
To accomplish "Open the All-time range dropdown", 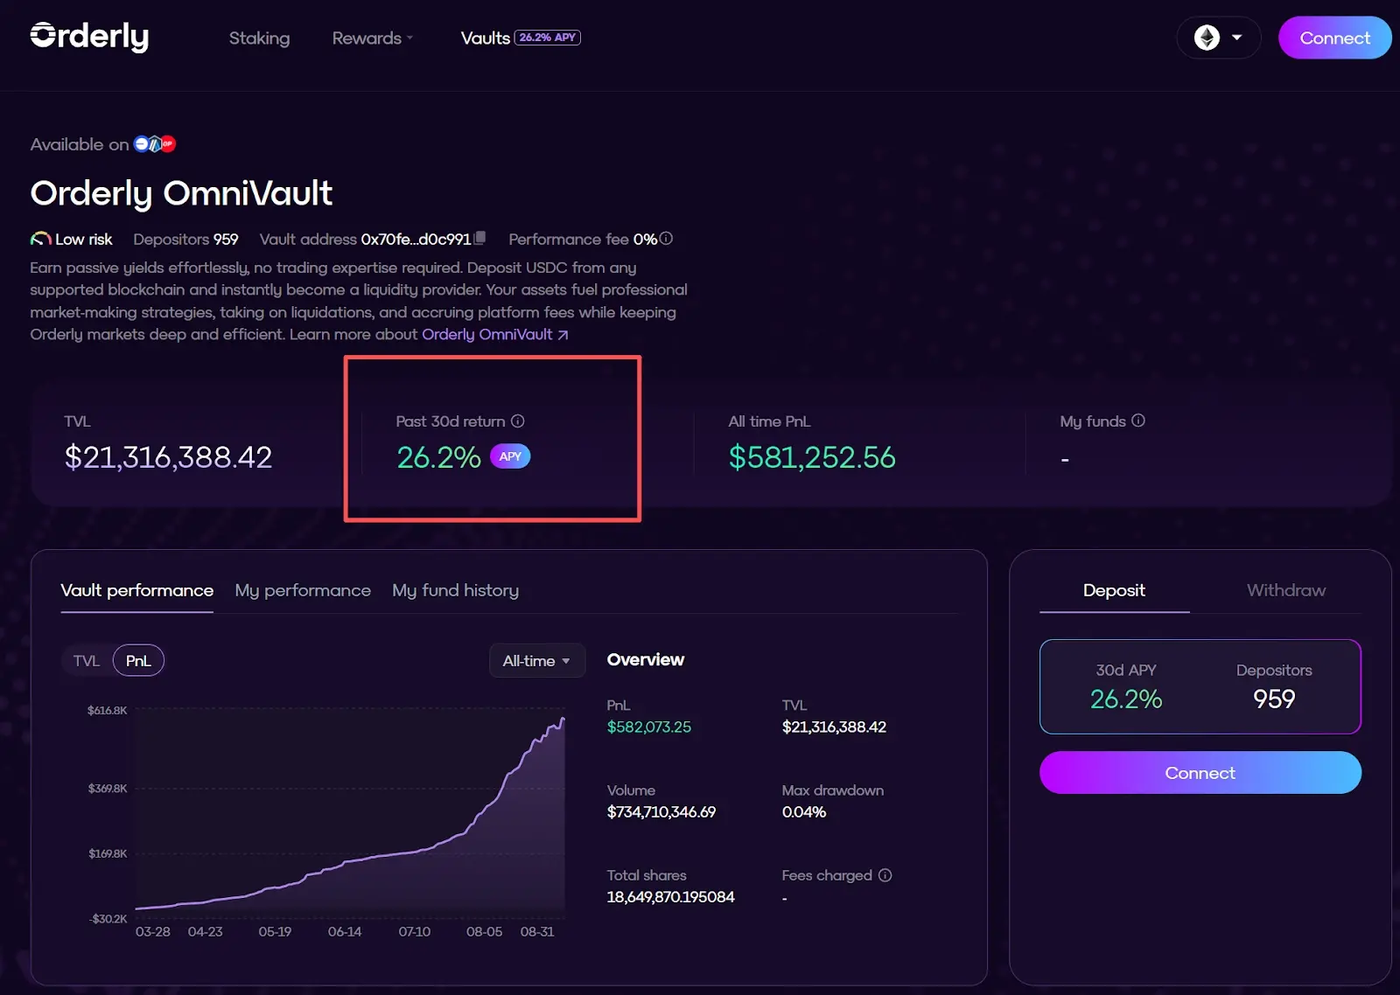I will pos(536,661).
